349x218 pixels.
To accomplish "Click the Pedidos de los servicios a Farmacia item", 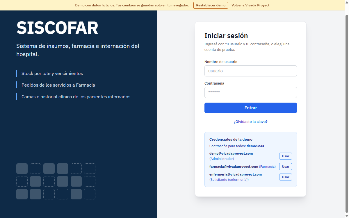I will (58, 85).
